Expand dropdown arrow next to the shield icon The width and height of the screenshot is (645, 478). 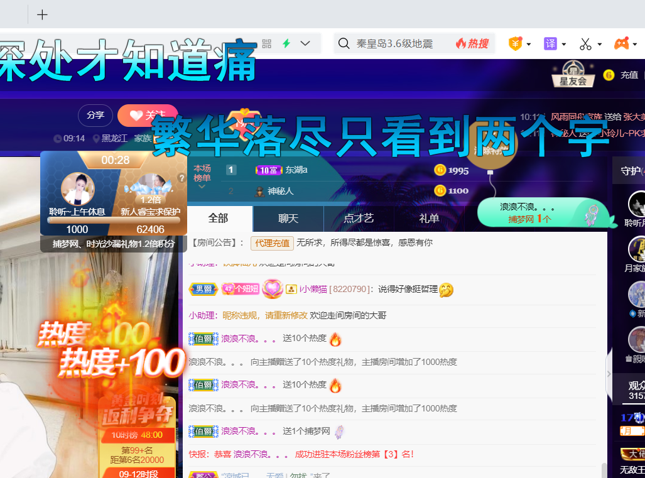(529, 44)
